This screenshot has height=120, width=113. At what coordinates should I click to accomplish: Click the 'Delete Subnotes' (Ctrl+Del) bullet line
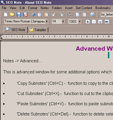[65, 114]
